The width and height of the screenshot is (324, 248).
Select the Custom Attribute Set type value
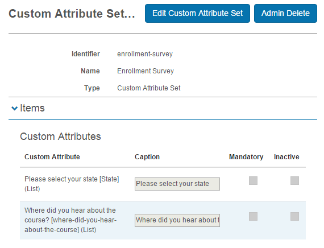tap(149, 88)
